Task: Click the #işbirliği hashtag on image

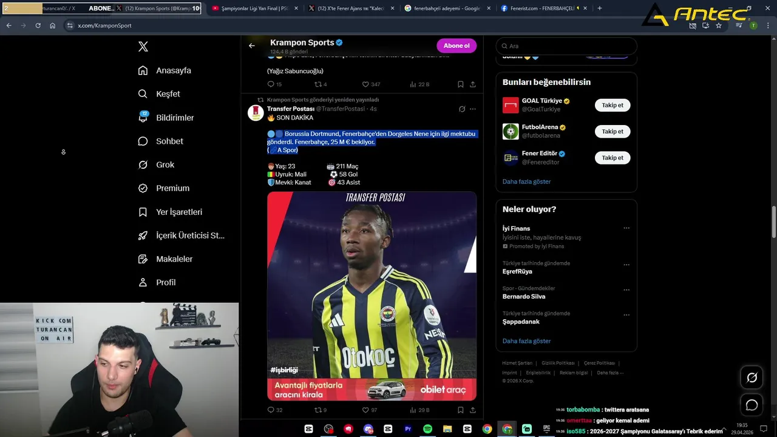Action: pos(284,370)
